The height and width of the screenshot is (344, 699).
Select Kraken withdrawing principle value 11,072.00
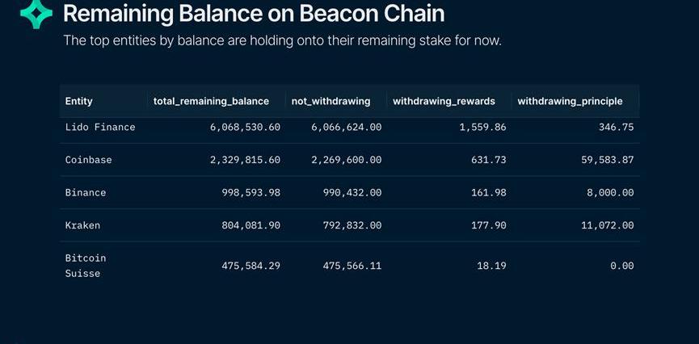click(602, 225)
